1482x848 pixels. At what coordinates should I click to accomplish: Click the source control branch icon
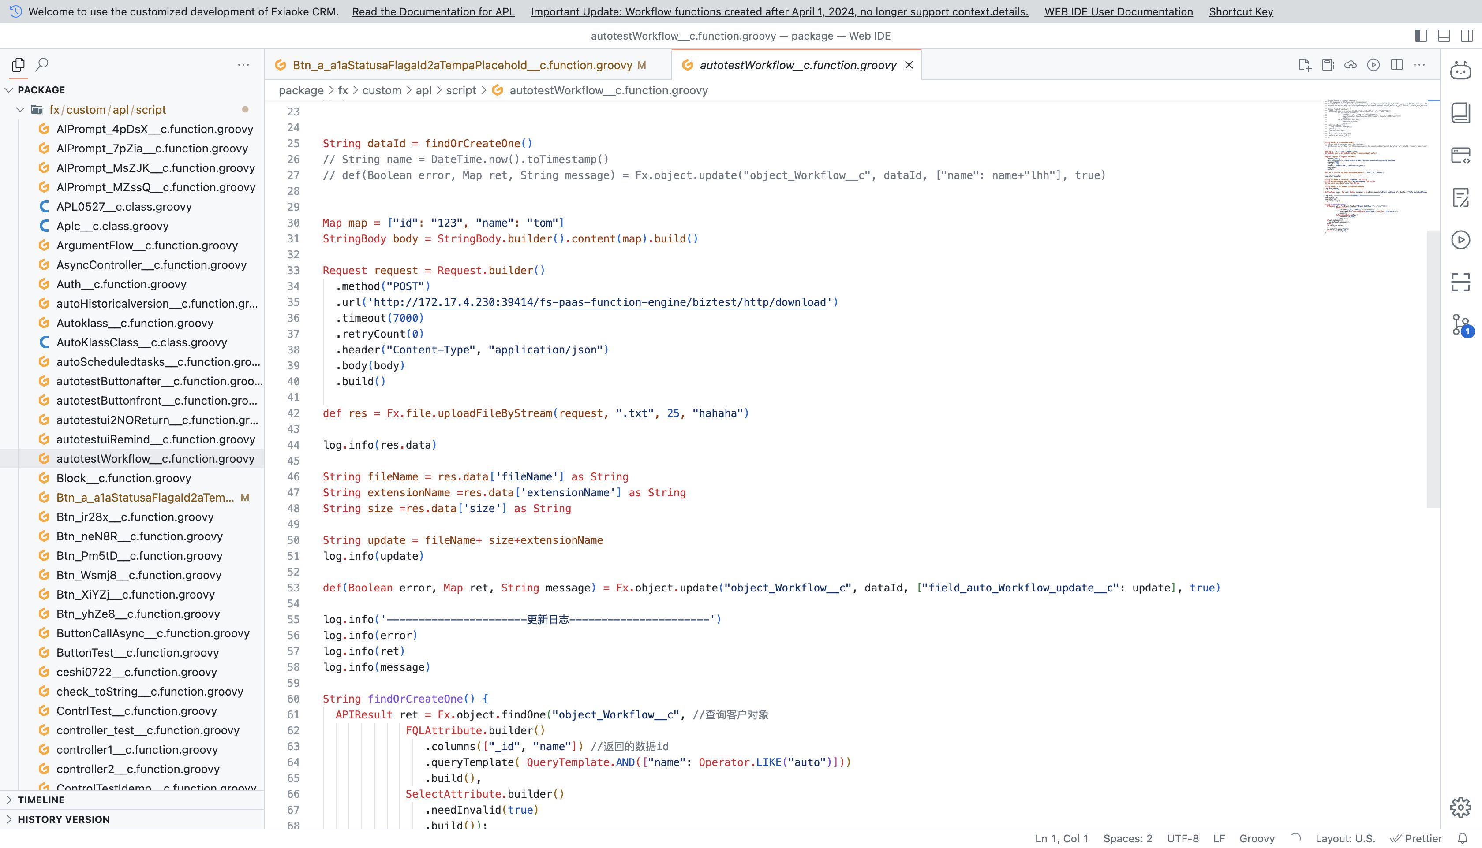[x=1460, y=324]
